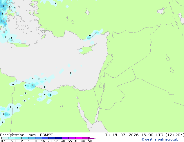Click the date '18-03-2025' text

tap(125, 135)
